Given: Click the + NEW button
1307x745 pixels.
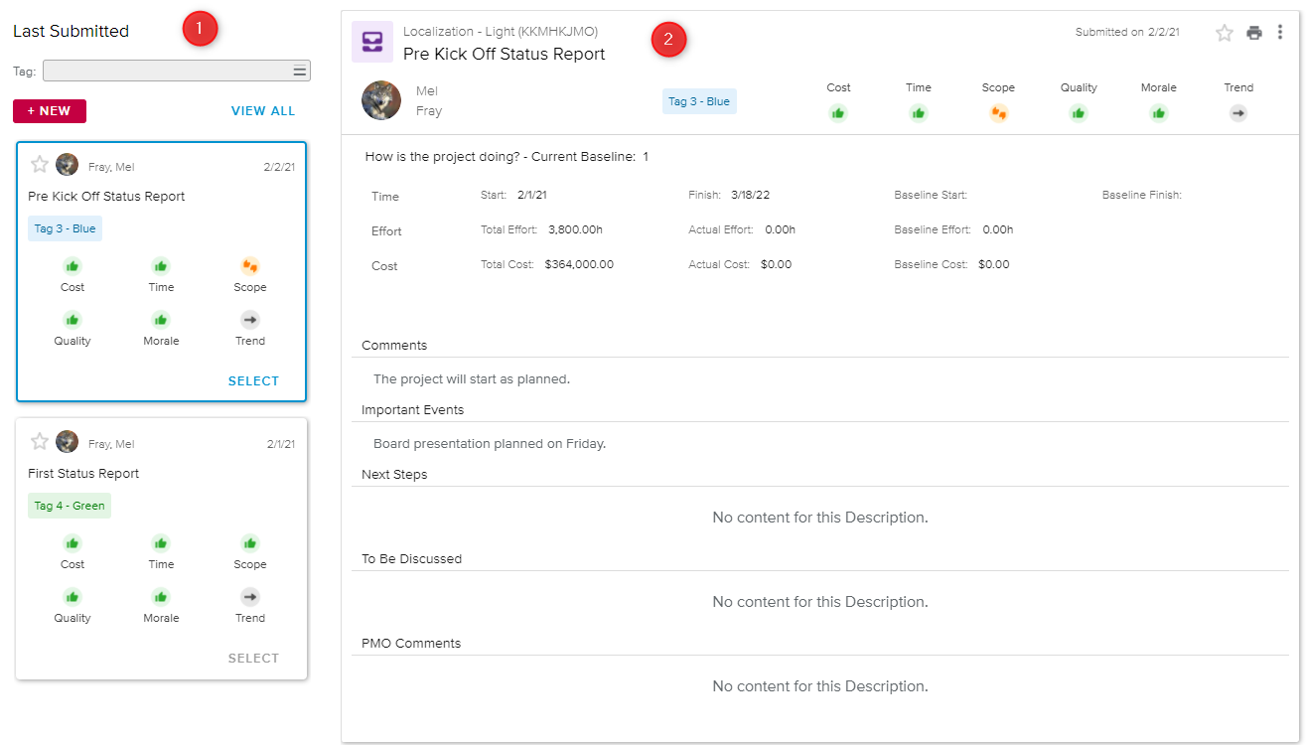Looking at the screenshot, I should tap(50, 111).
